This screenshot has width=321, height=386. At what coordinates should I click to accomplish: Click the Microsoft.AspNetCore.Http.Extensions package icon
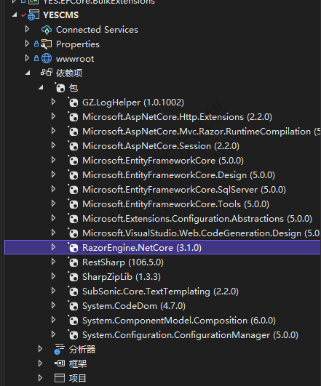point(74,117)
